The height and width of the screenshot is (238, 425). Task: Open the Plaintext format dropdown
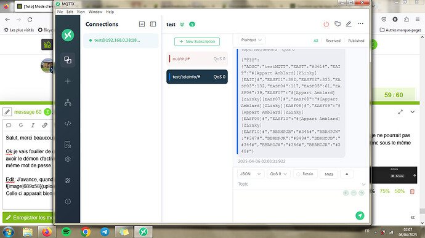pyautogui.click(x=251, y=40)
